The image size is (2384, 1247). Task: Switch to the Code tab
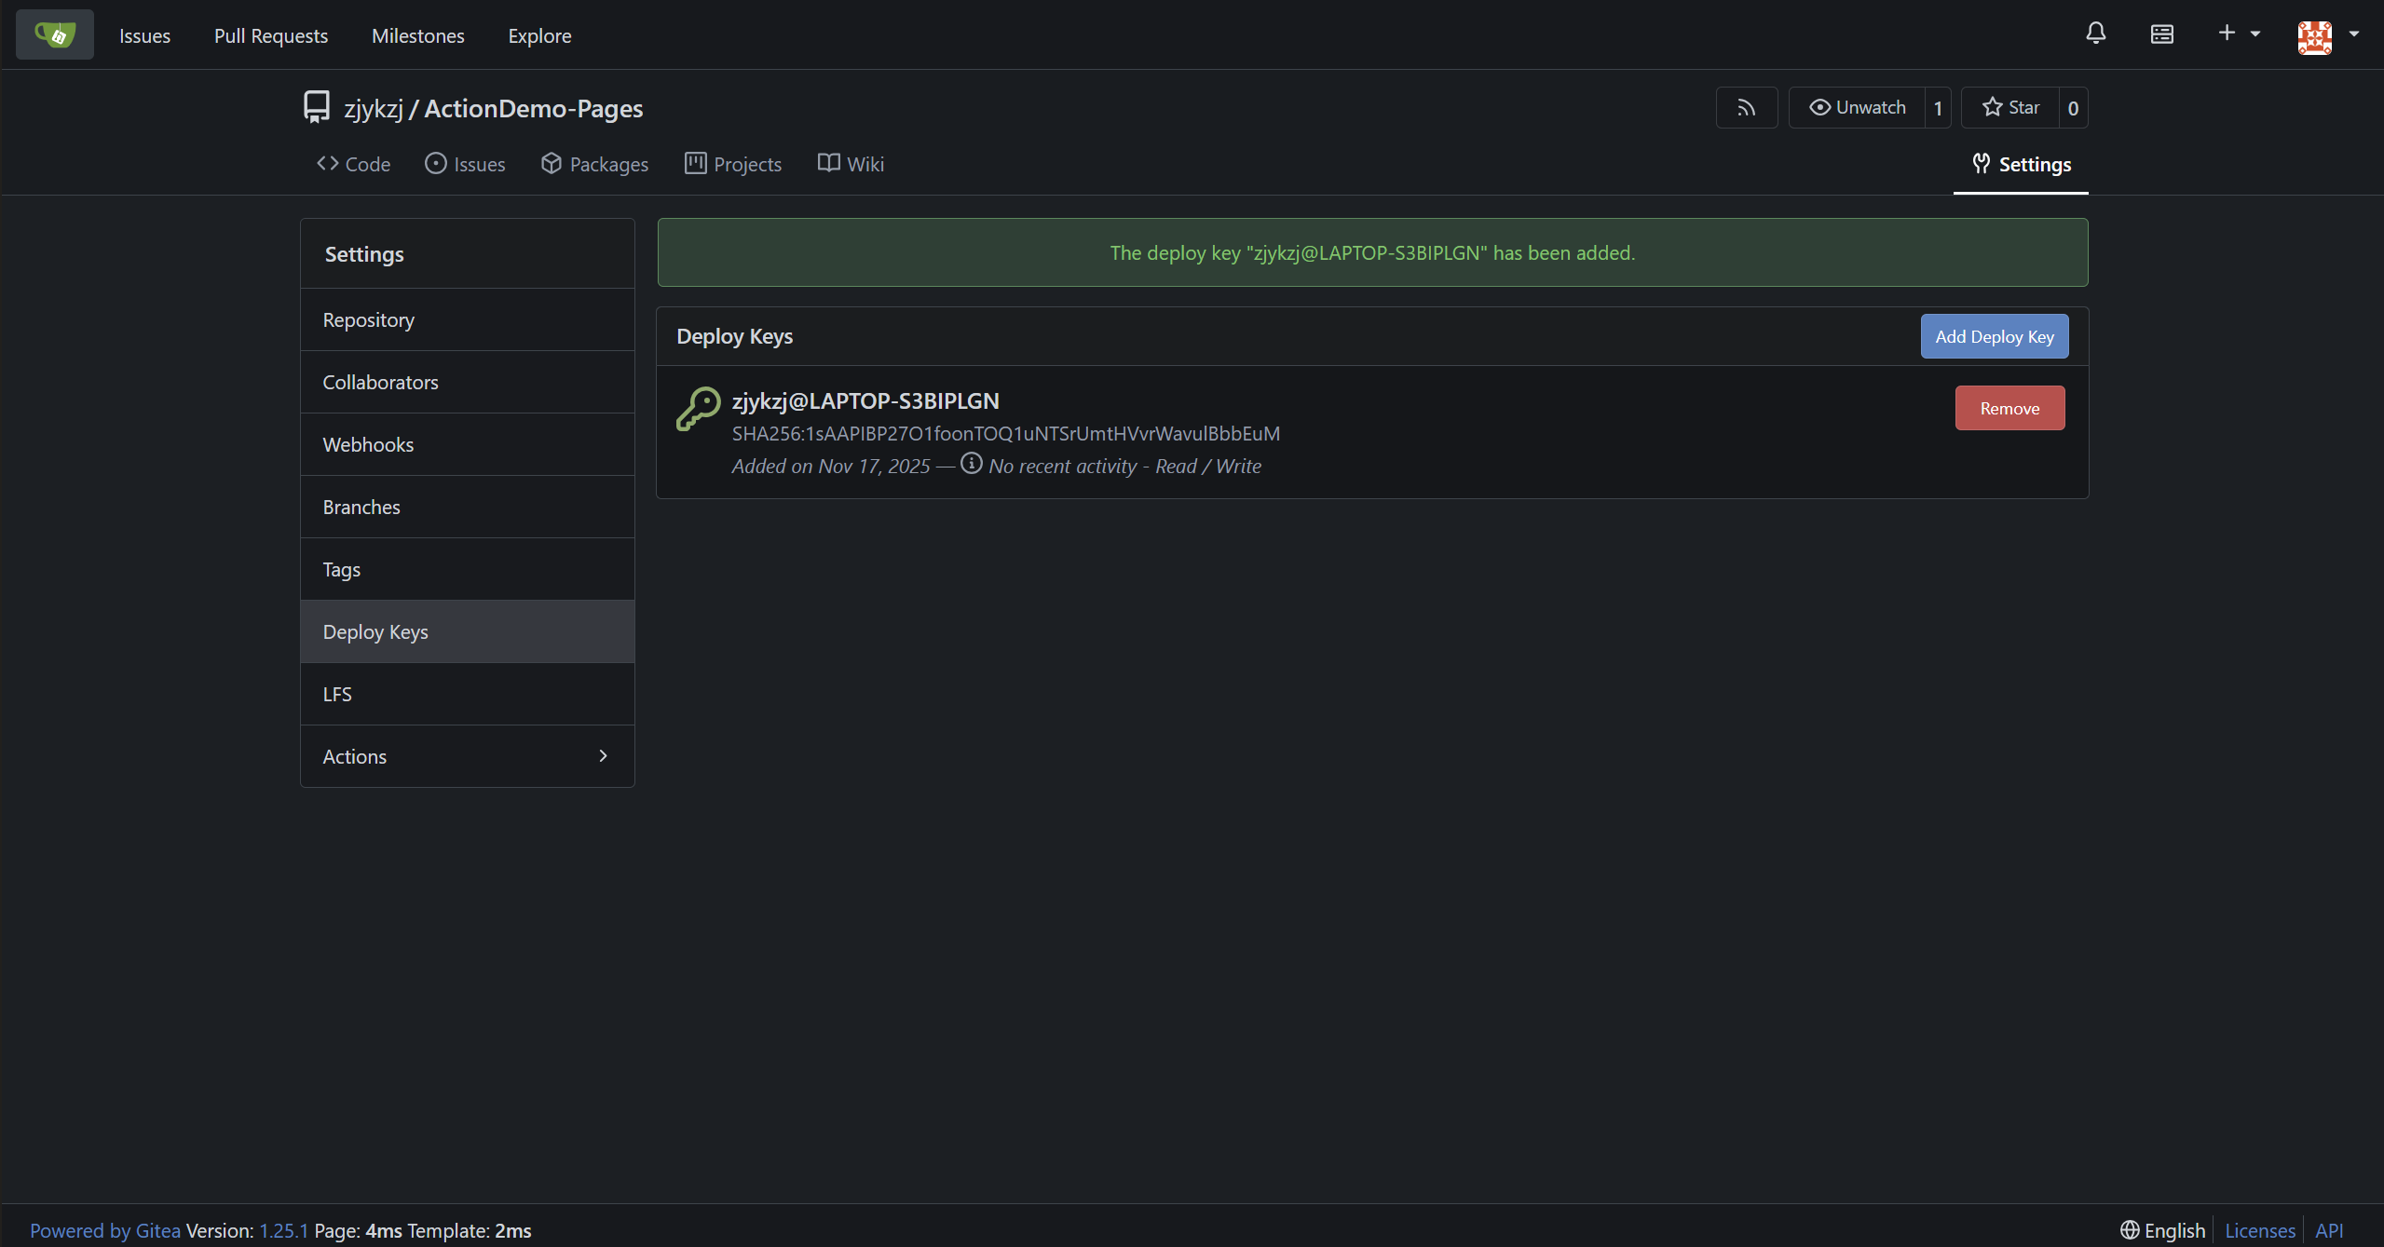click(x=353, y=164)
